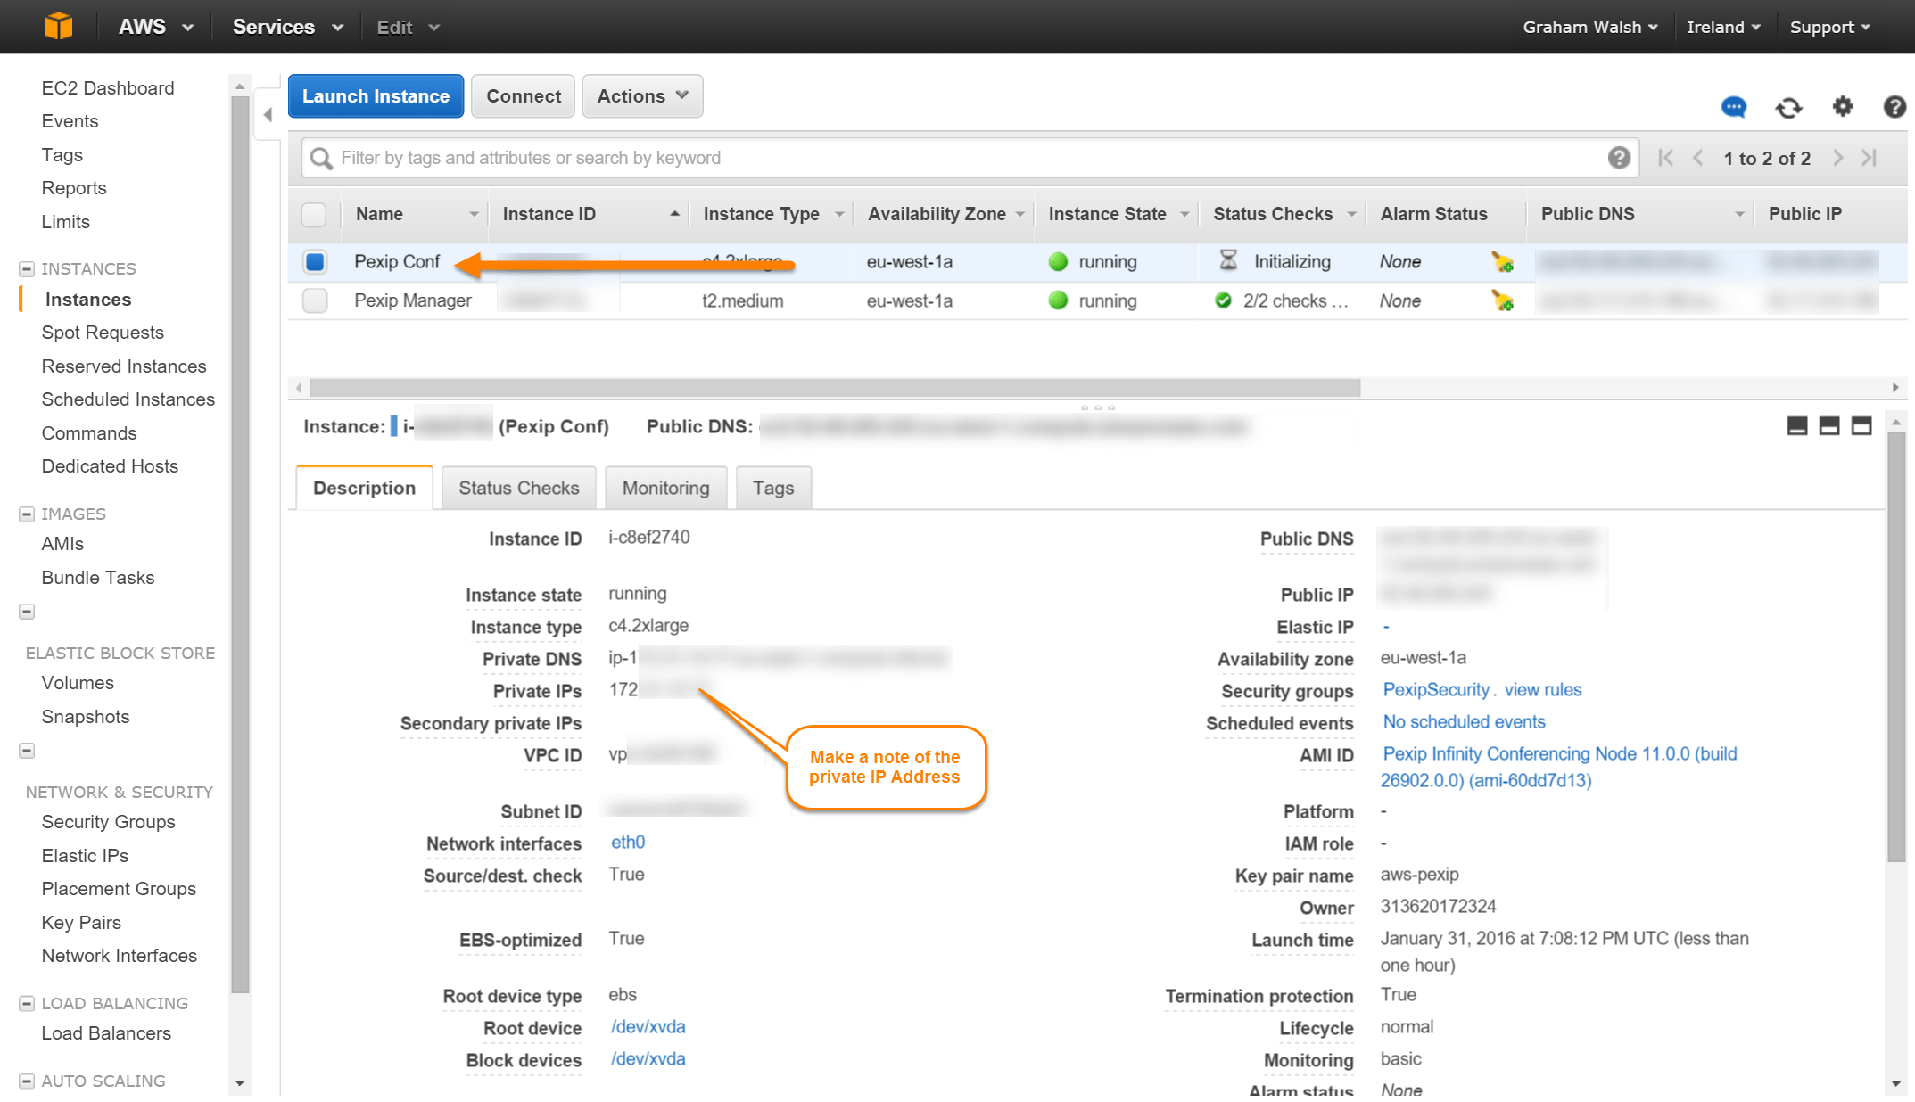Click the alarm icon for Pexip Manager row
This screenshot has height=1102, width=1915.
pos(1502,300)
